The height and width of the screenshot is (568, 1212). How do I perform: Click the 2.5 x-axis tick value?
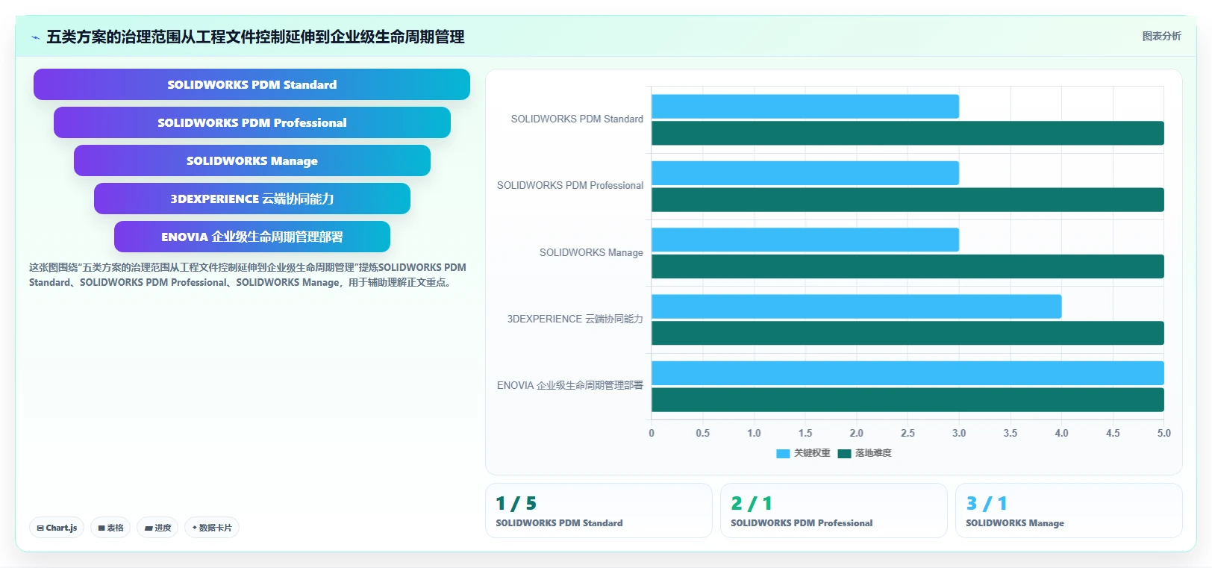click(x=908, y=433)
